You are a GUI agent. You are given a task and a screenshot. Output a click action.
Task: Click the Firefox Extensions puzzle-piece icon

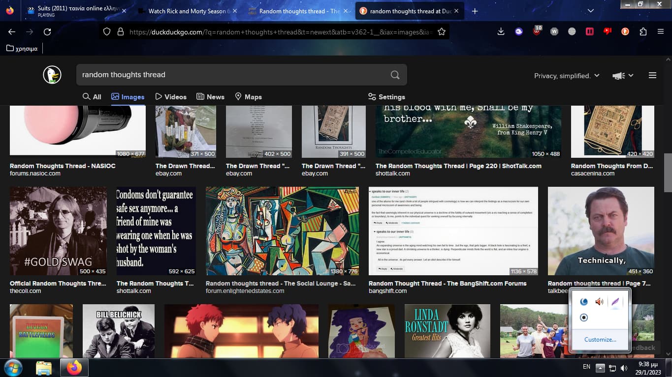[x=643, y=31]
